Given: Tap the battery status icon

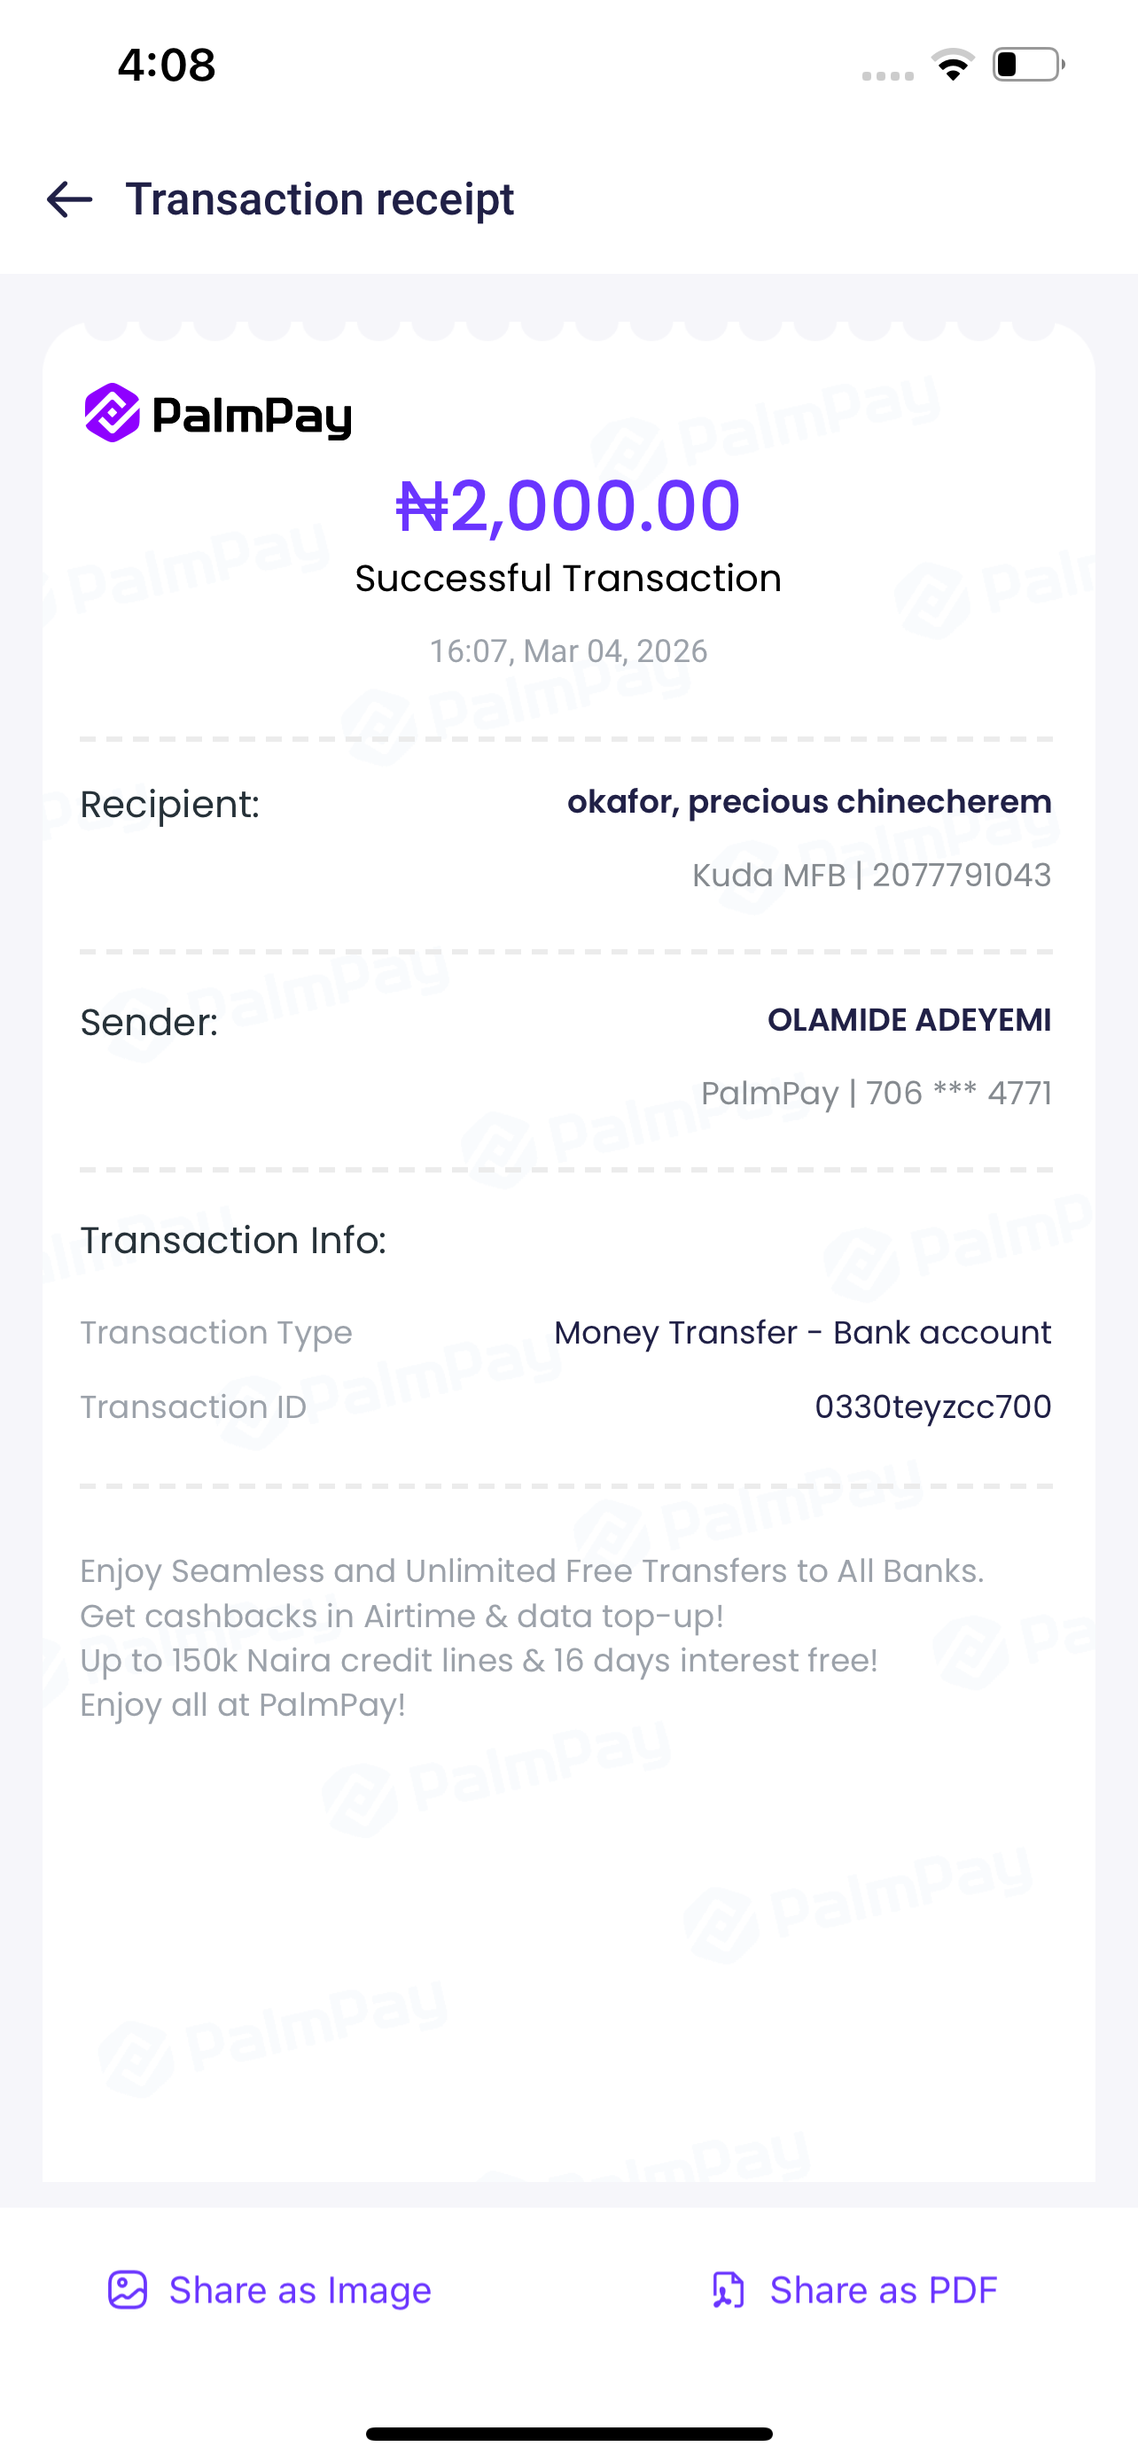Looking at the screenshot, I should [x=1028, y=65].
